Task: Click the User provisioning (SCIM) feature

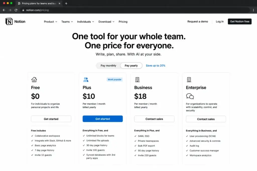Action: click(203, 136)
